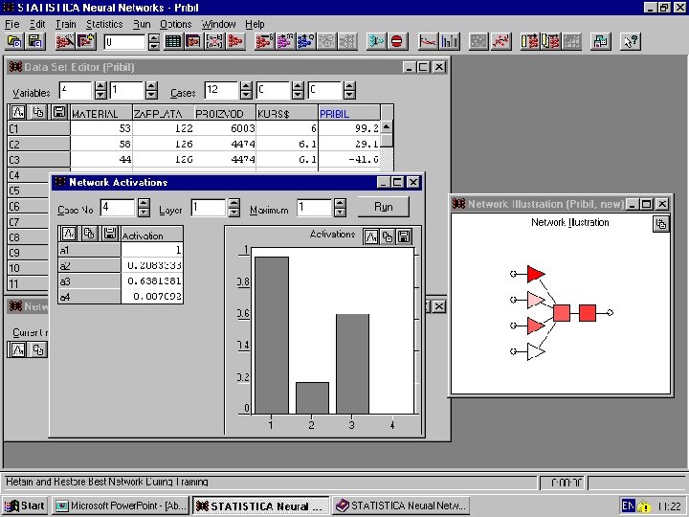Click the EN language indicator in system tray
The image size is (689, 517).
point(628,506)
